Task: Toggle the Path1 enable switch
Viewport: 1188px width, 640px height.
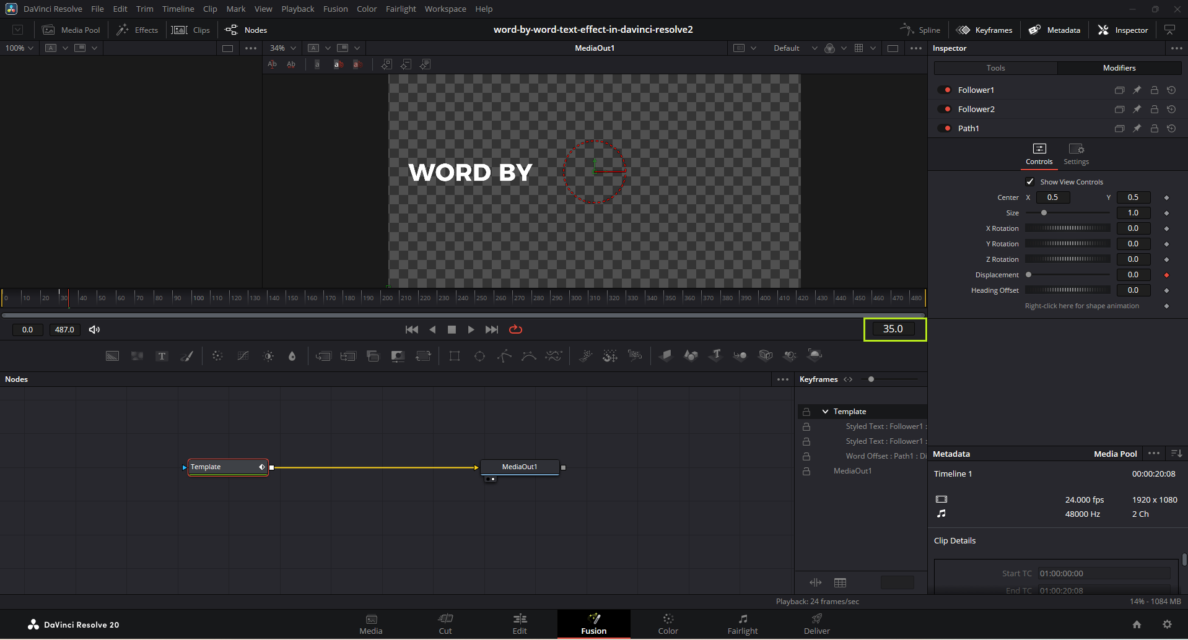Action: pos(945,129)
